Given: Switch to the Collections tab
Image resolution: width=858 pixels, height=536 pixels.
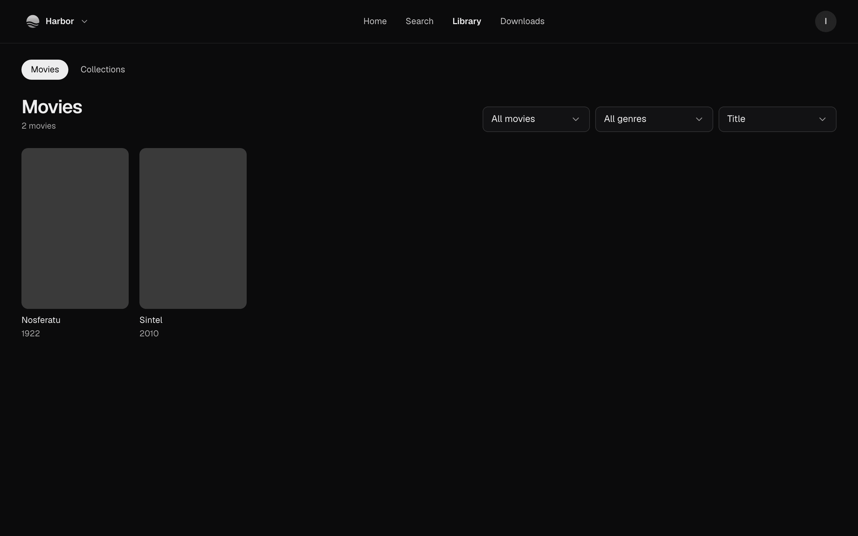Looking at the screenshot, I should 103,69.
